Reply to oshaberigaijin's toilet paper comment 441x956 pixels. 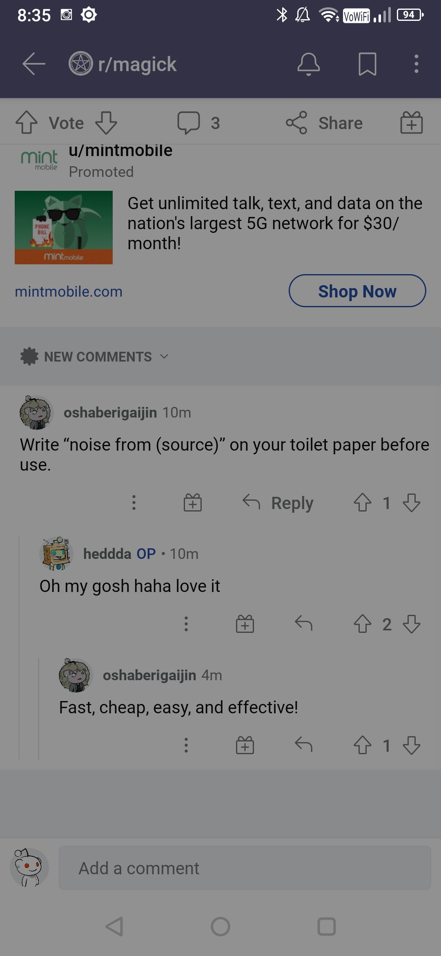278,503
